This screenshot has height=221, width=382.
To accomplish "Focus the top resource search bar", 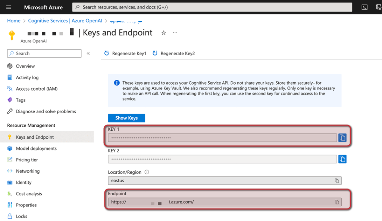I will [212, 7].
